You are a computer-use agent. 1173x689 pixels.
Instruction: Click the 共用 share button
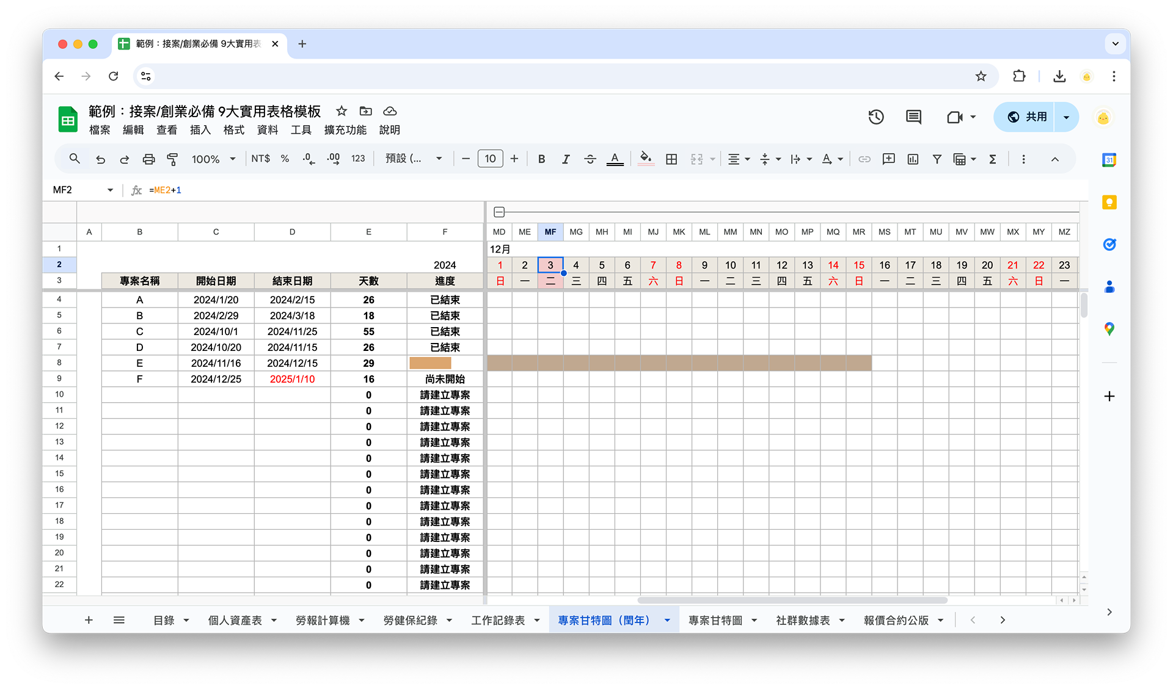(x=1028, y=117)
